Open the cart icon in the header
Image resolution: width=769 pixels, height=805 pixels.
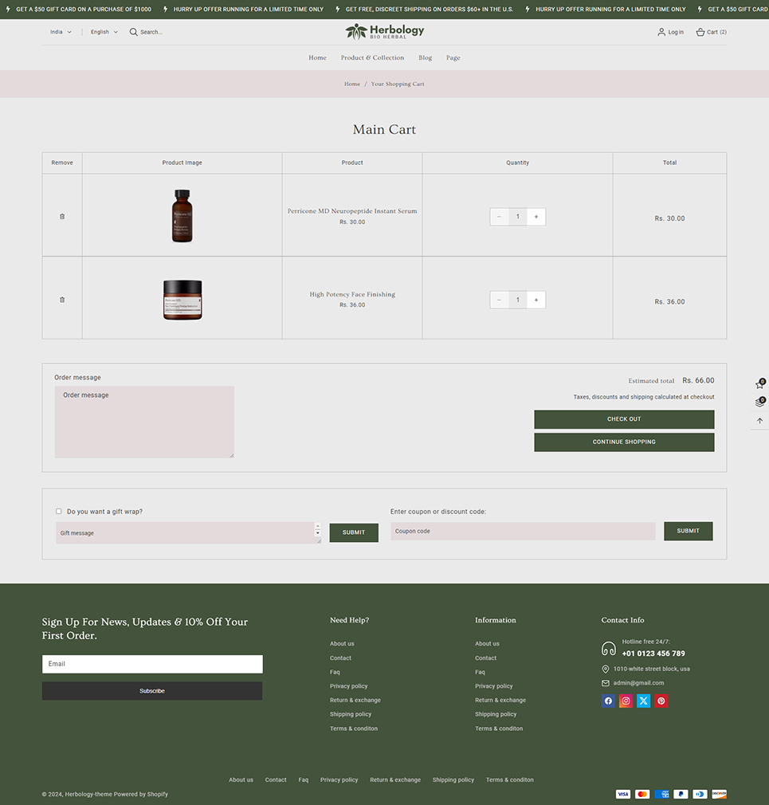tap(700, 32)
